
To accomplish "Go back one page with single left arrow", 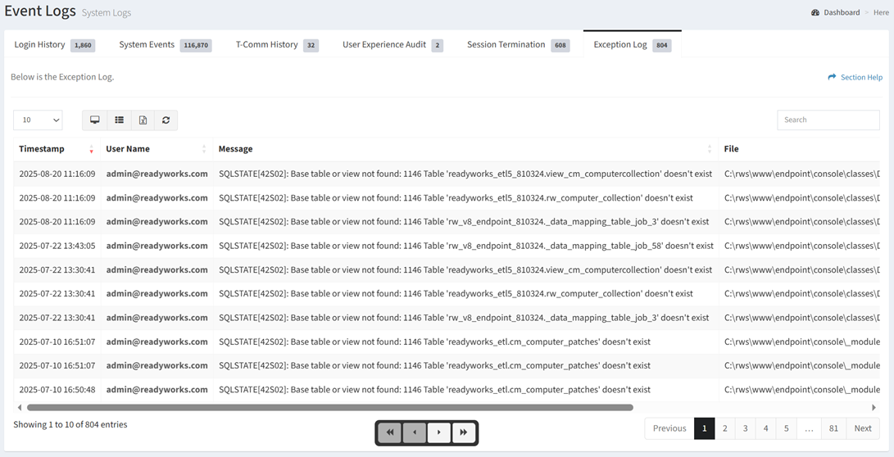I will pos(415,432).
